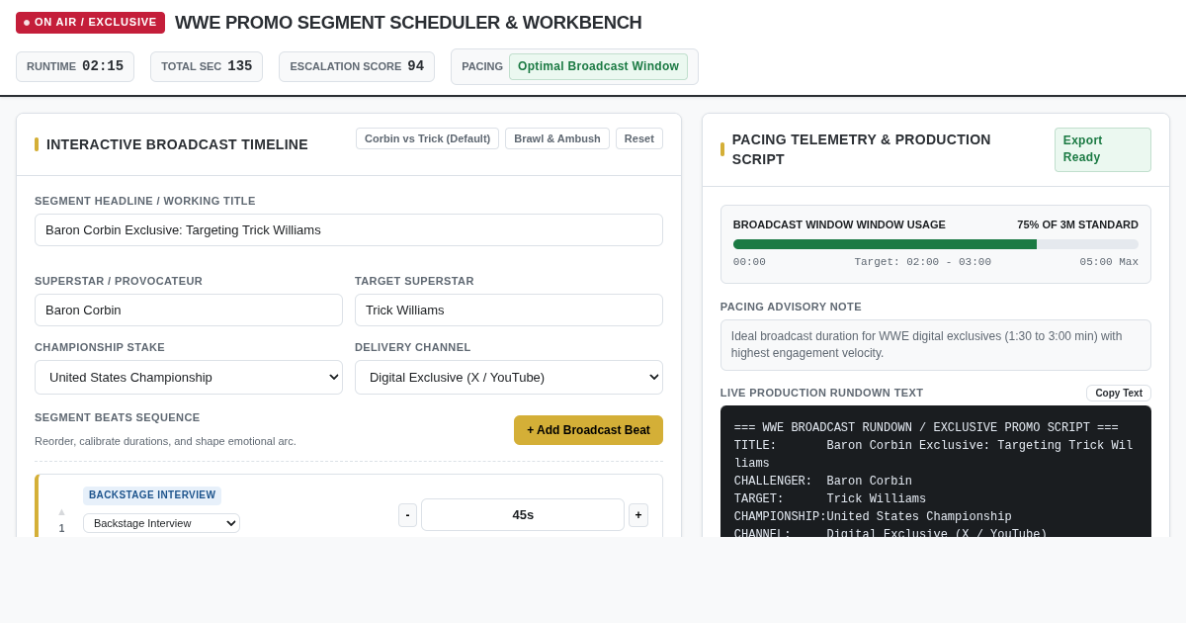Click the ON AIR / EXCLUSIVE badge
The height and width of the screenshot is (623, 1186).
[90, 22]
